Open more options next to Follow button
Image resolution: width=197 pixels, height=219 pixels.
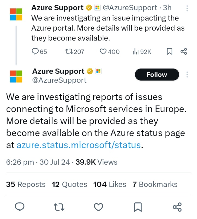click(187, 75)
